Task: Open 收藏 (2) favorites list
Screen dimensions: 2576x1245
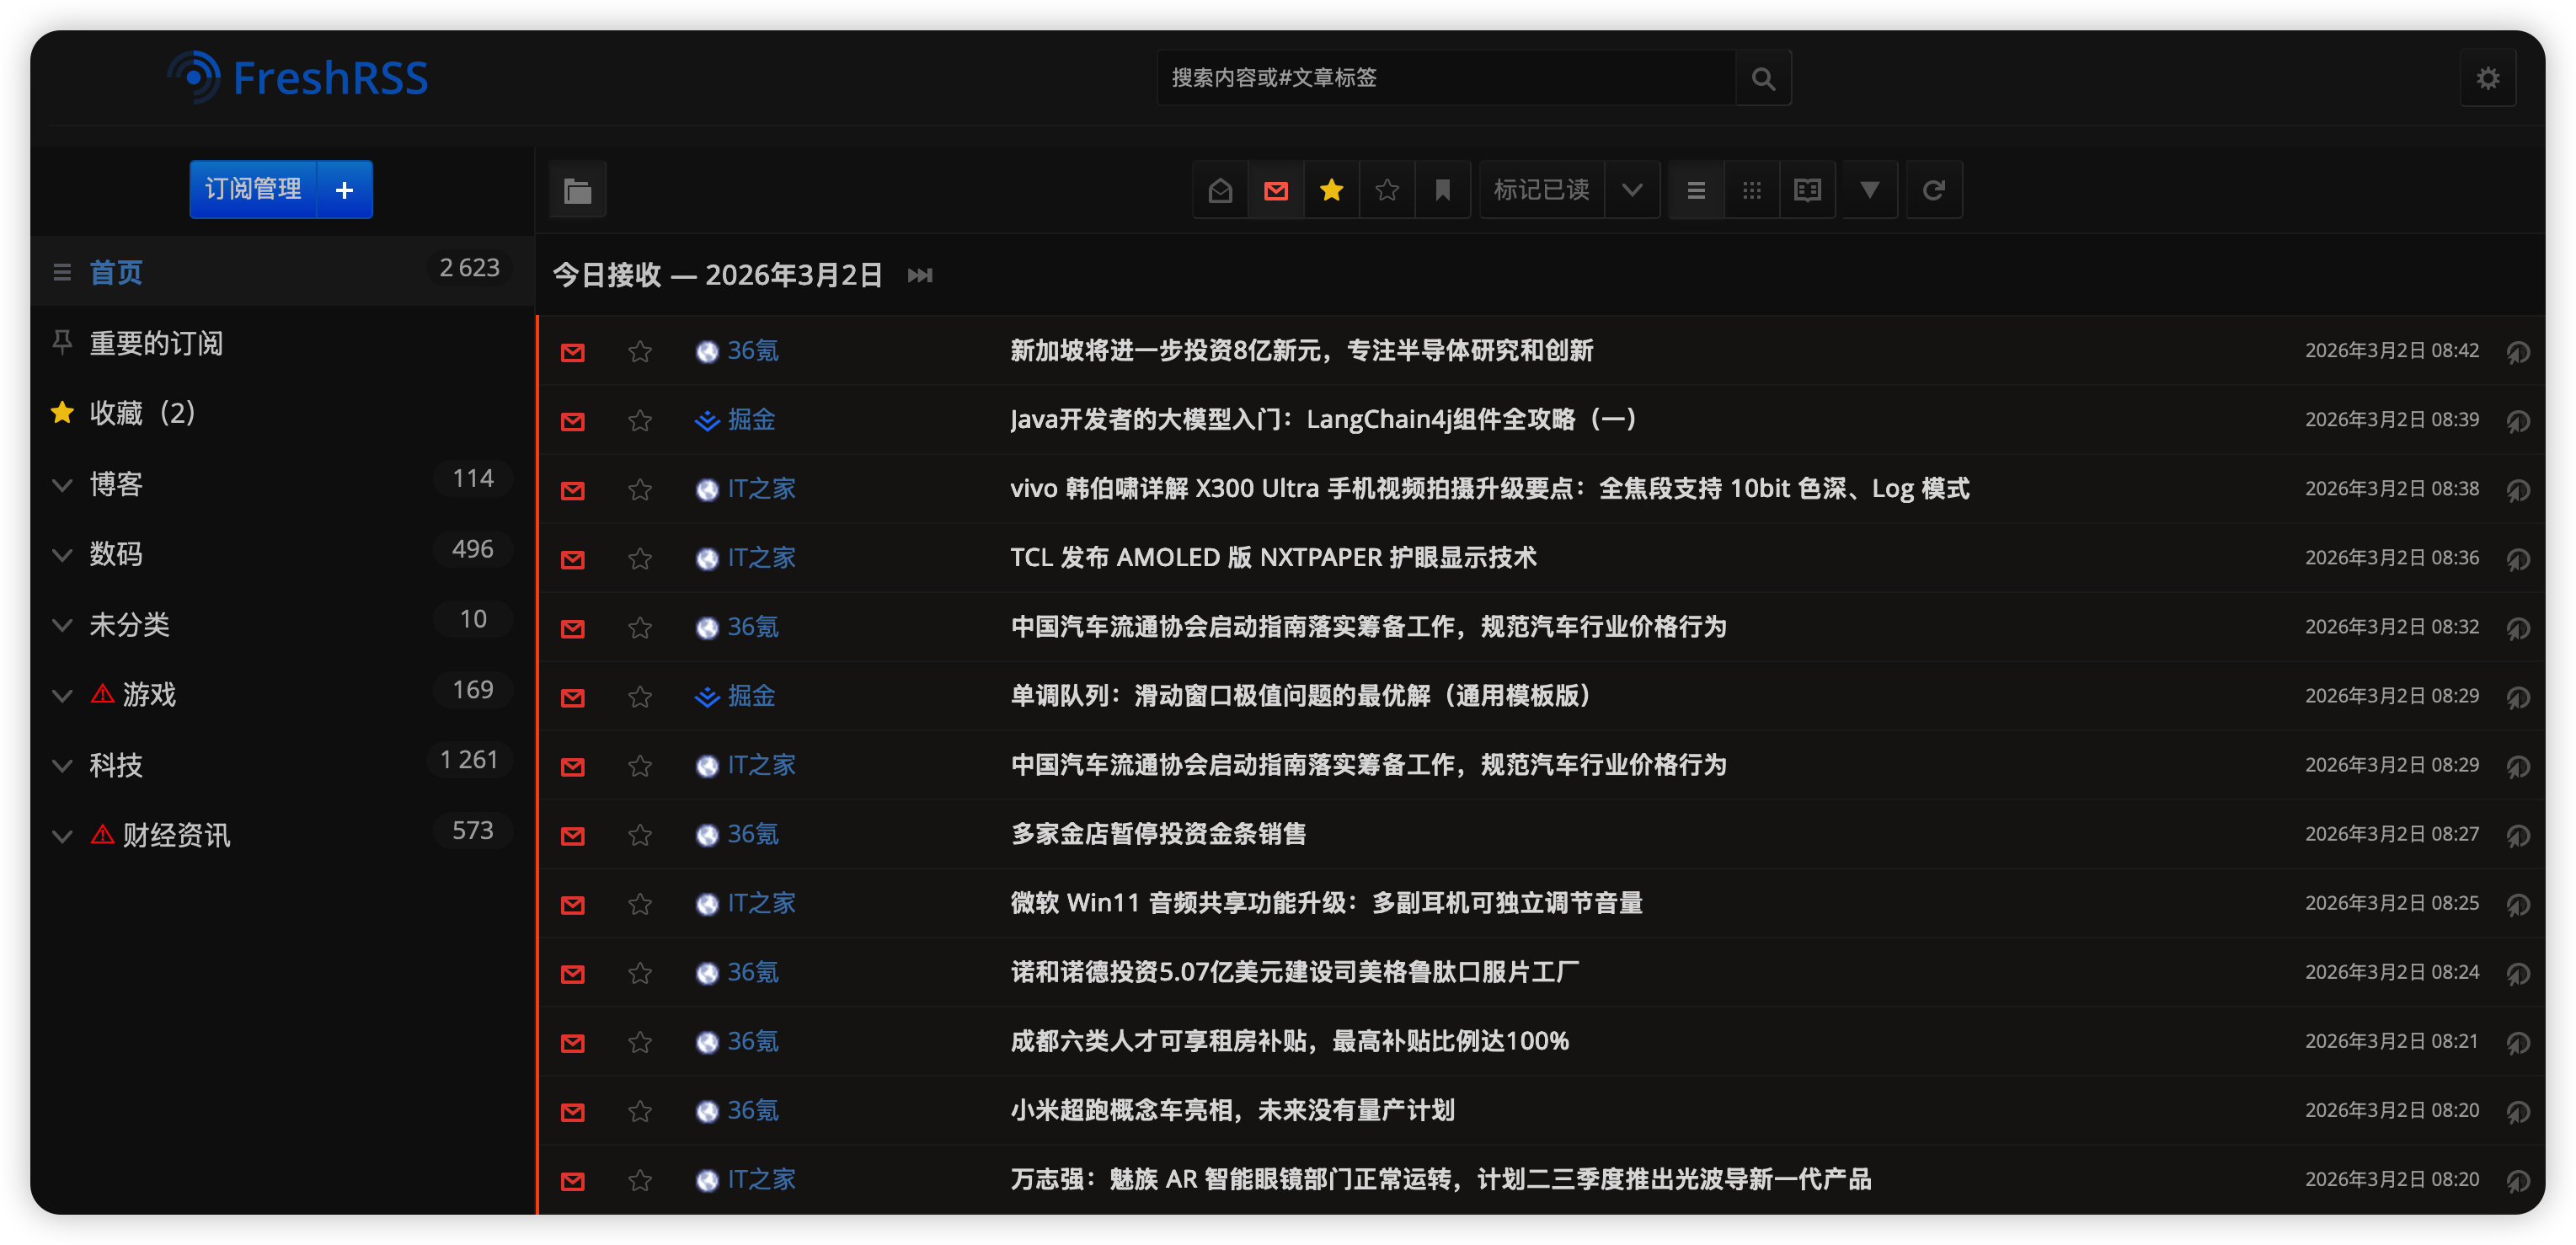Action: point(142,413)
